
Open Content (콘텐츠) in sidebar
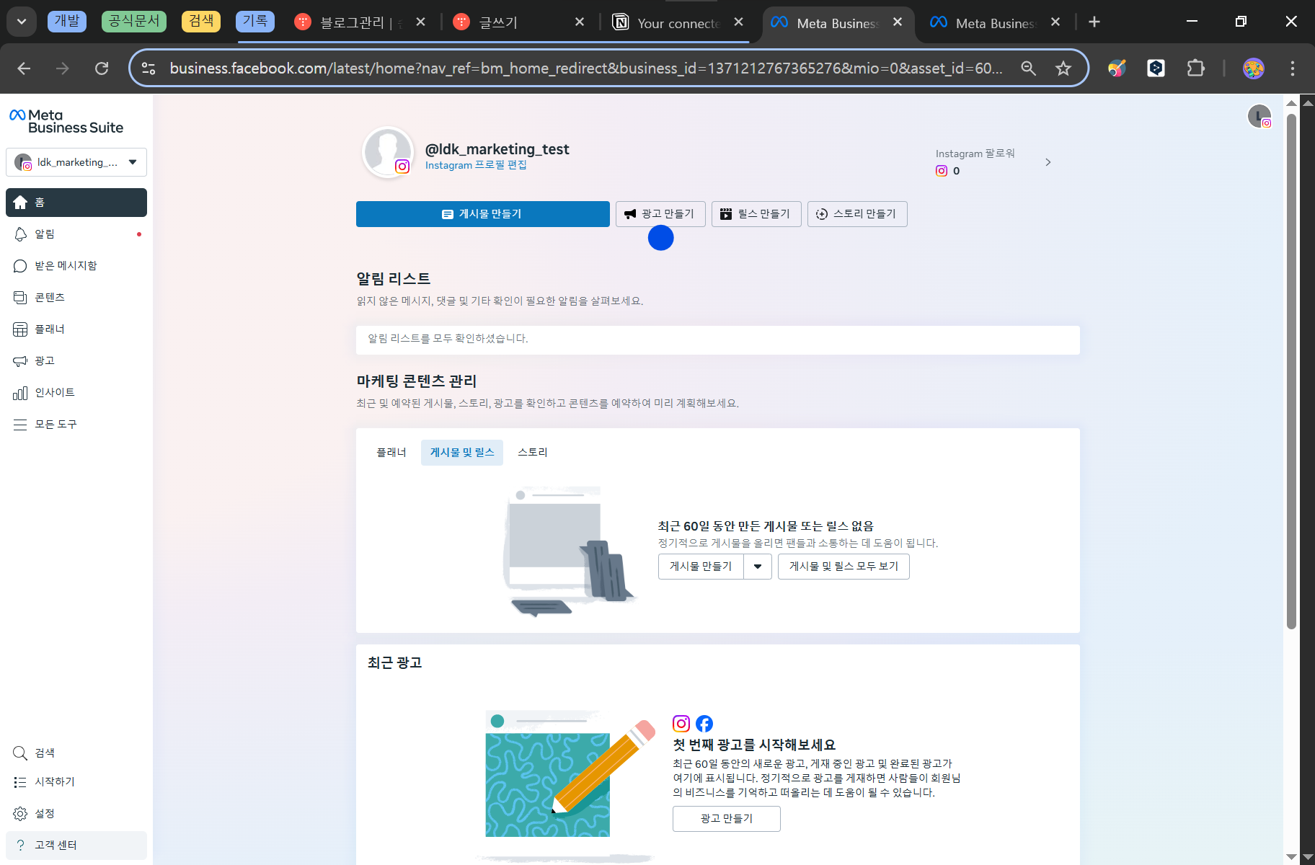[x=76, y=298]
